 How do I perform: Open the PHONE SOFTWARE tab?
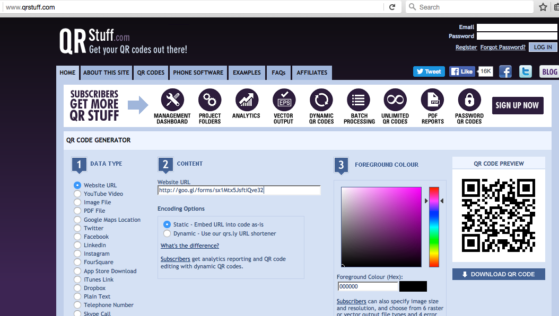(x=198, y=73)
